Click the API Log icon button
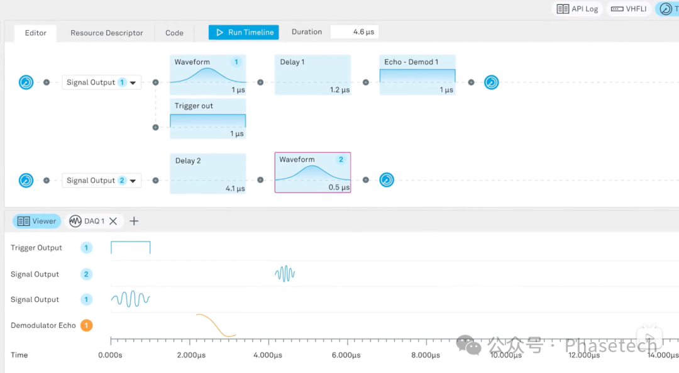Screen dimensions: 679x373 (577, 9)
